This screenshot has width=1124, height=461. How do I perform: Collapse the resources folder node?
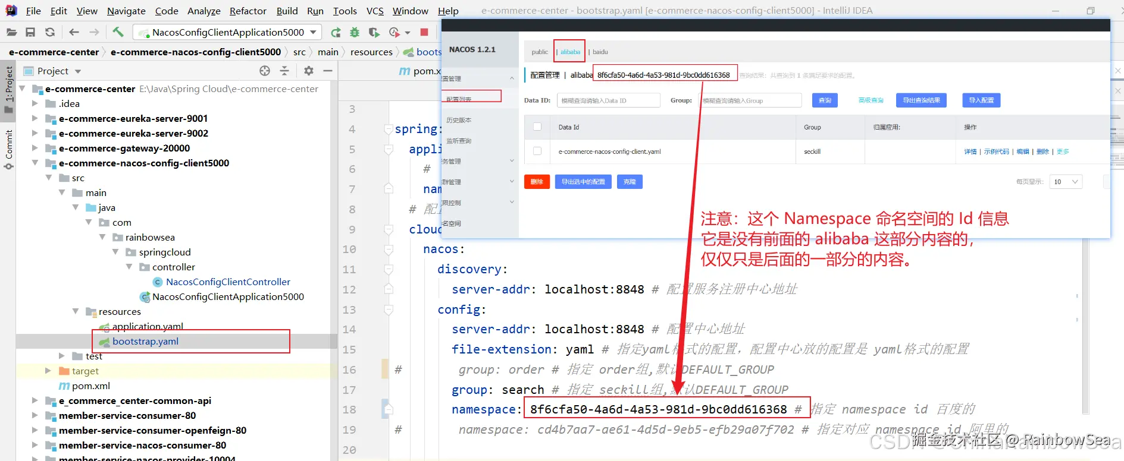tap(76, 311)
